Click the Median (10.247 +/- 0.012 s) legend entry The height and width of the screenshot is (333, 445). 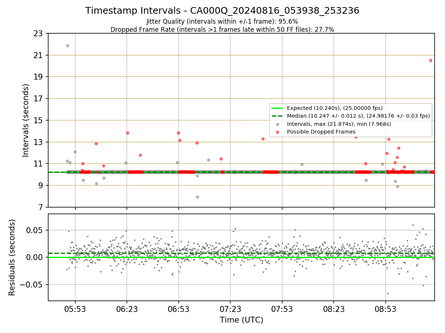point(350,116)
